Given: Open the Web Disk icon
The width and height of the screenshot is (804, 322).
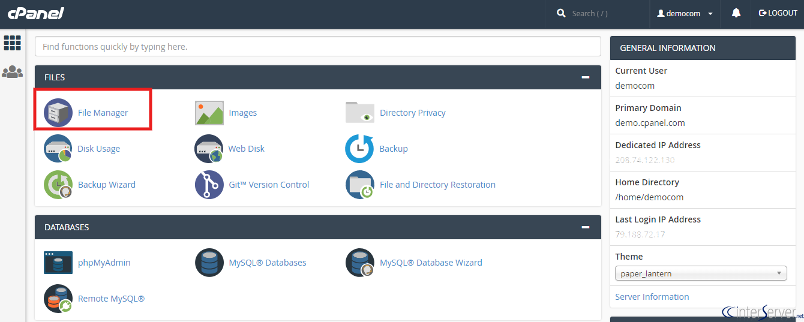Looking at the screenshot, I should tap(209, 149).
